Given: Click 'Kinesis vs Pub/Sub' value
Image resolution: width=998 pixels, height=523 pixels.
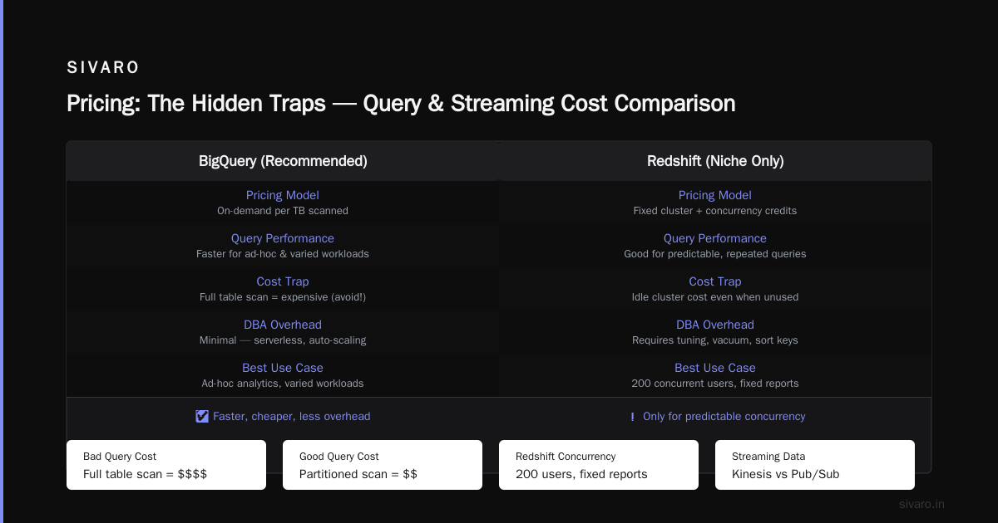Looking at the screenshot, I should click(784, 474).
